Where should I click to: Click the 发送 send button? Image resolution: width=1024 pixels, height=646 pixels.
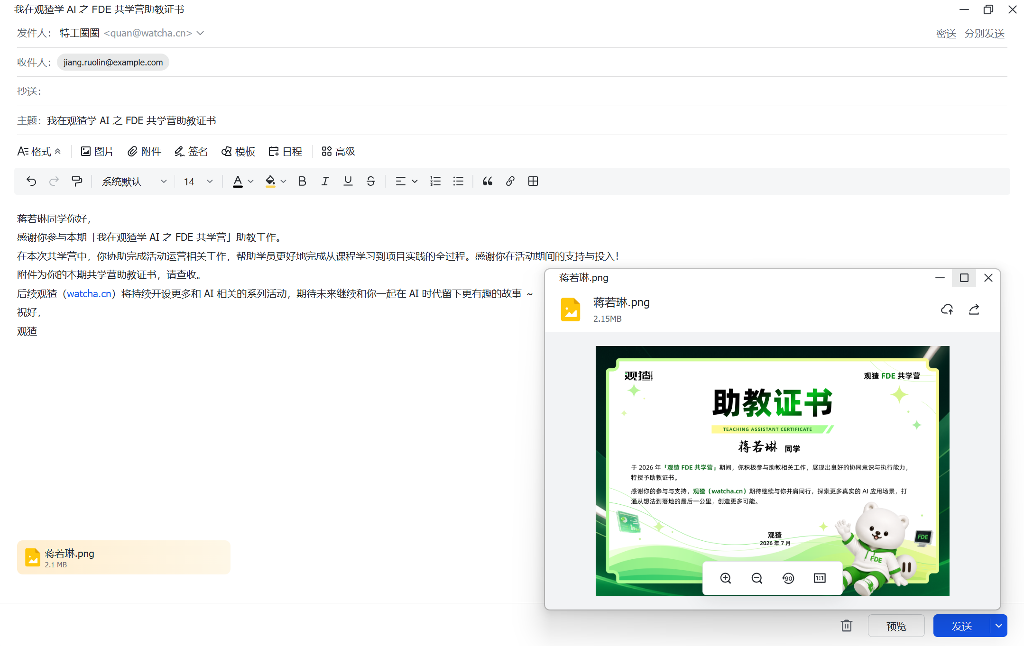tap(962, 626)
